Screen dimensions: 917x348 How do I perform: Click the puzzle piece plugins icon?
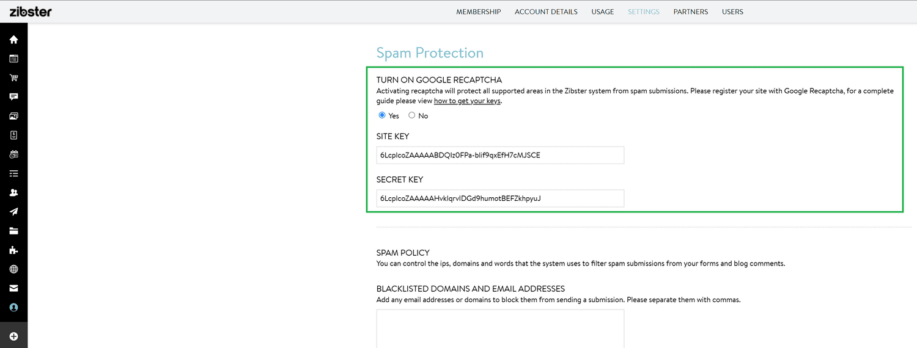tap(13, 250)
